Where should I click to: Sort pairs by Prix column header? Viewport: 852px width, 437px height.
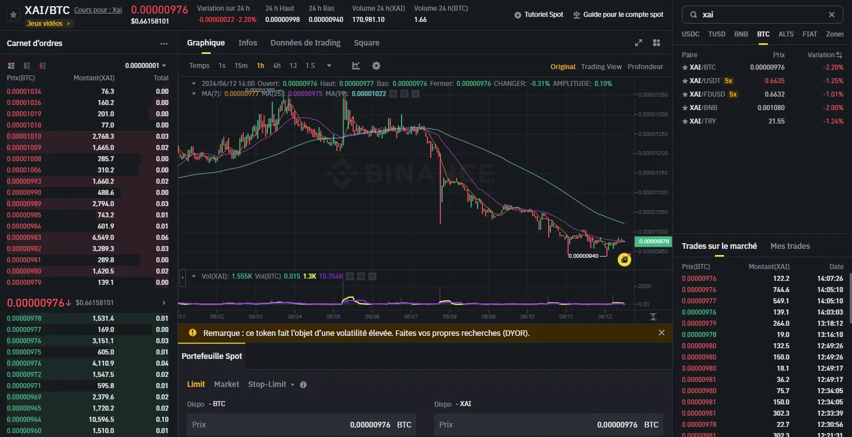pos(778,54)
